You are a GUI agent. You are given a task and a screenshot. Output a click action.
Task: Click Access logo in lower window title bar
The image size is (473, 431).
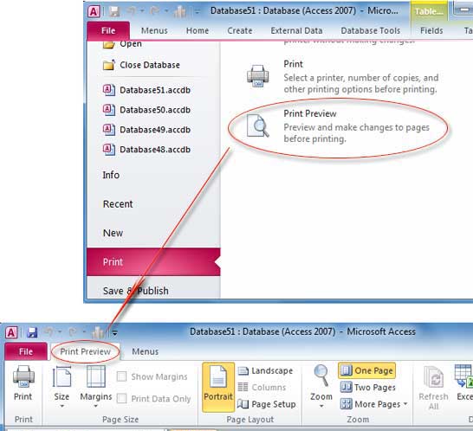click(x=11, y=332)
